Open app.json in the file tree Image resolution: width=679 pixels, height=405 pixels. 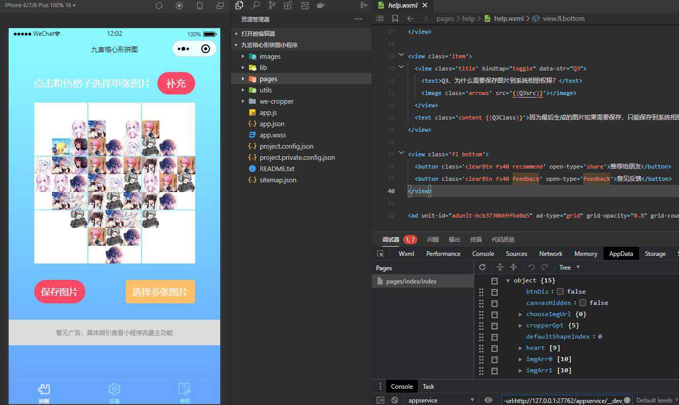(x=272, y=124)
